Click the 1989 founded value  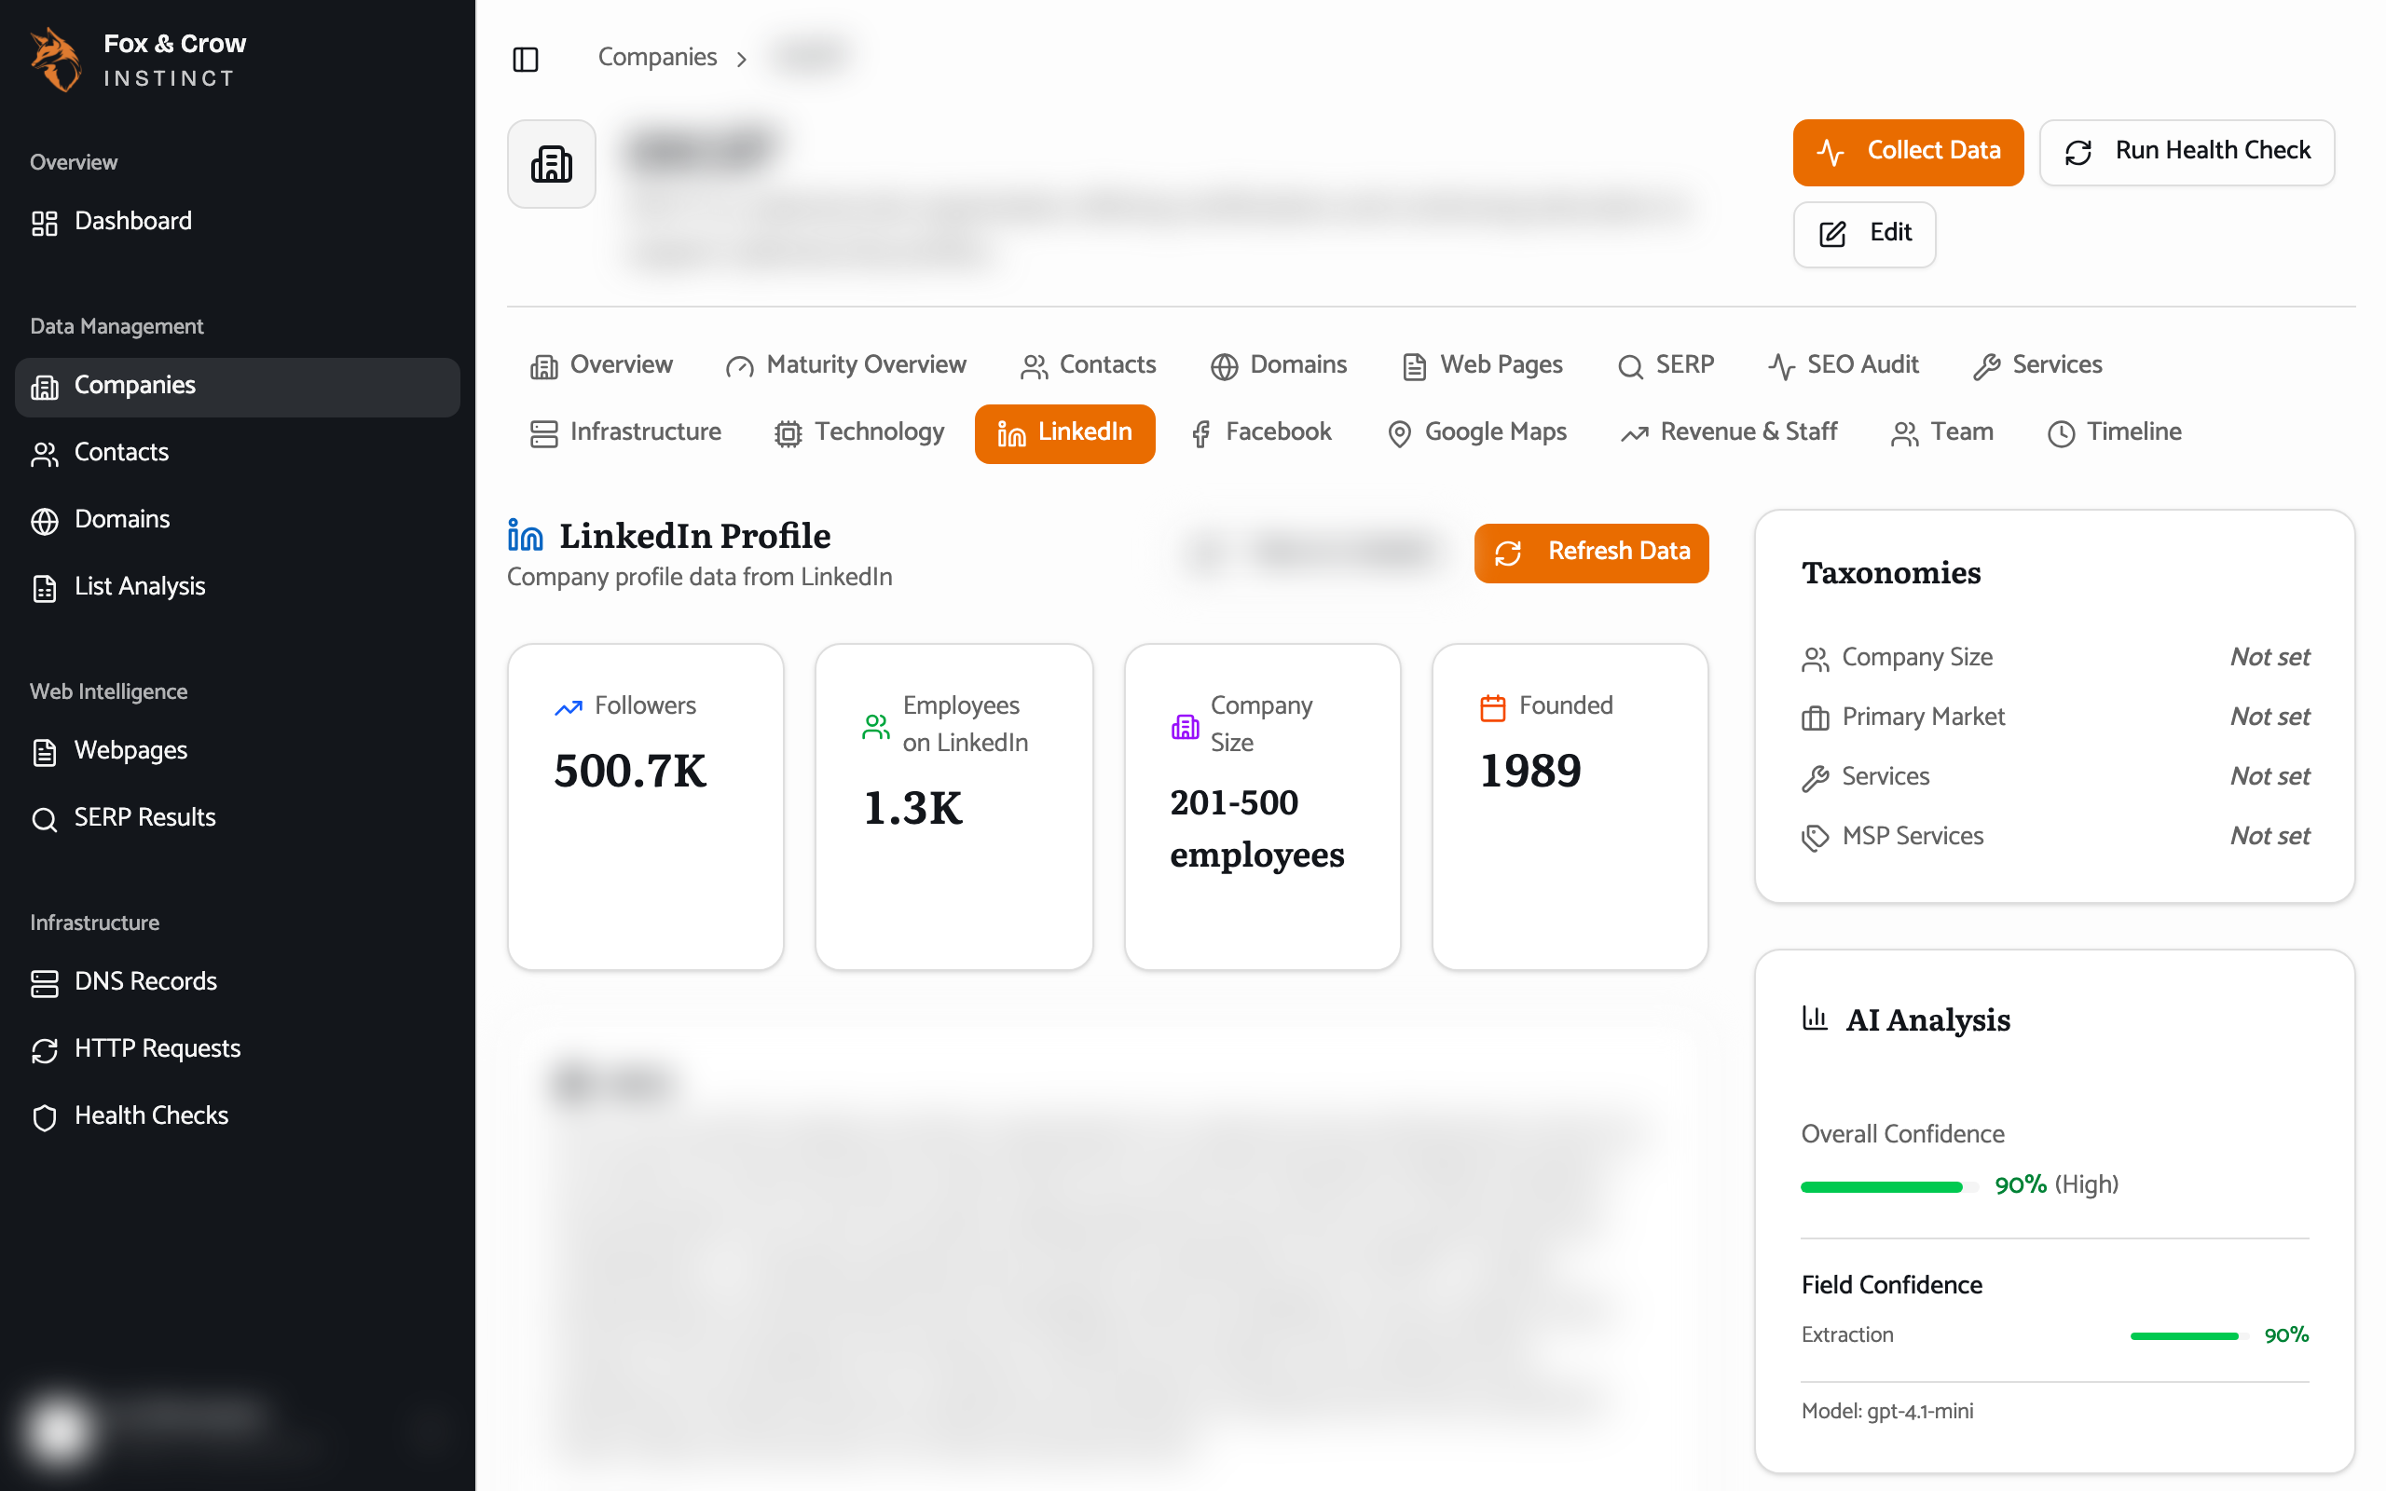coord(1530,772)
